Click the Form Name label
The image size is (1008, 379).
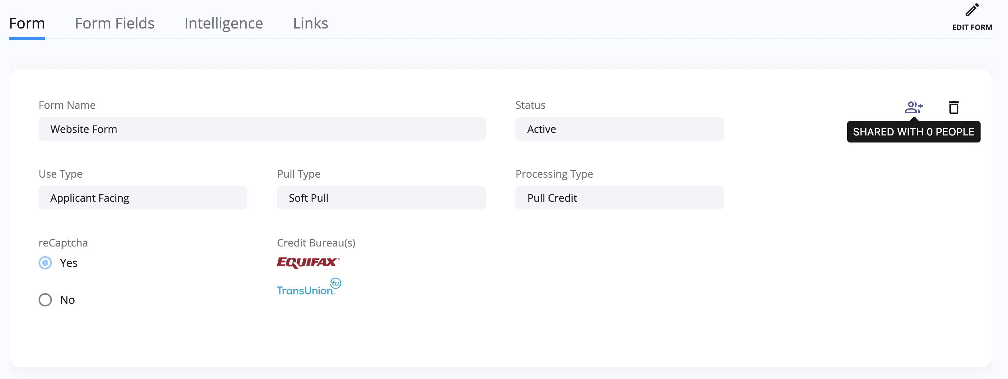[x=67, y=105]
